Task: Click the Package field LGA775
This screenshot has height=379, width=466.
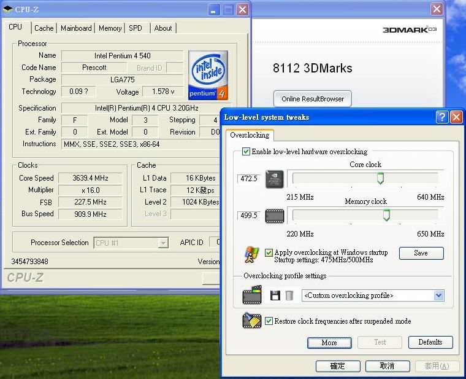Action: [x=123, y=79]
